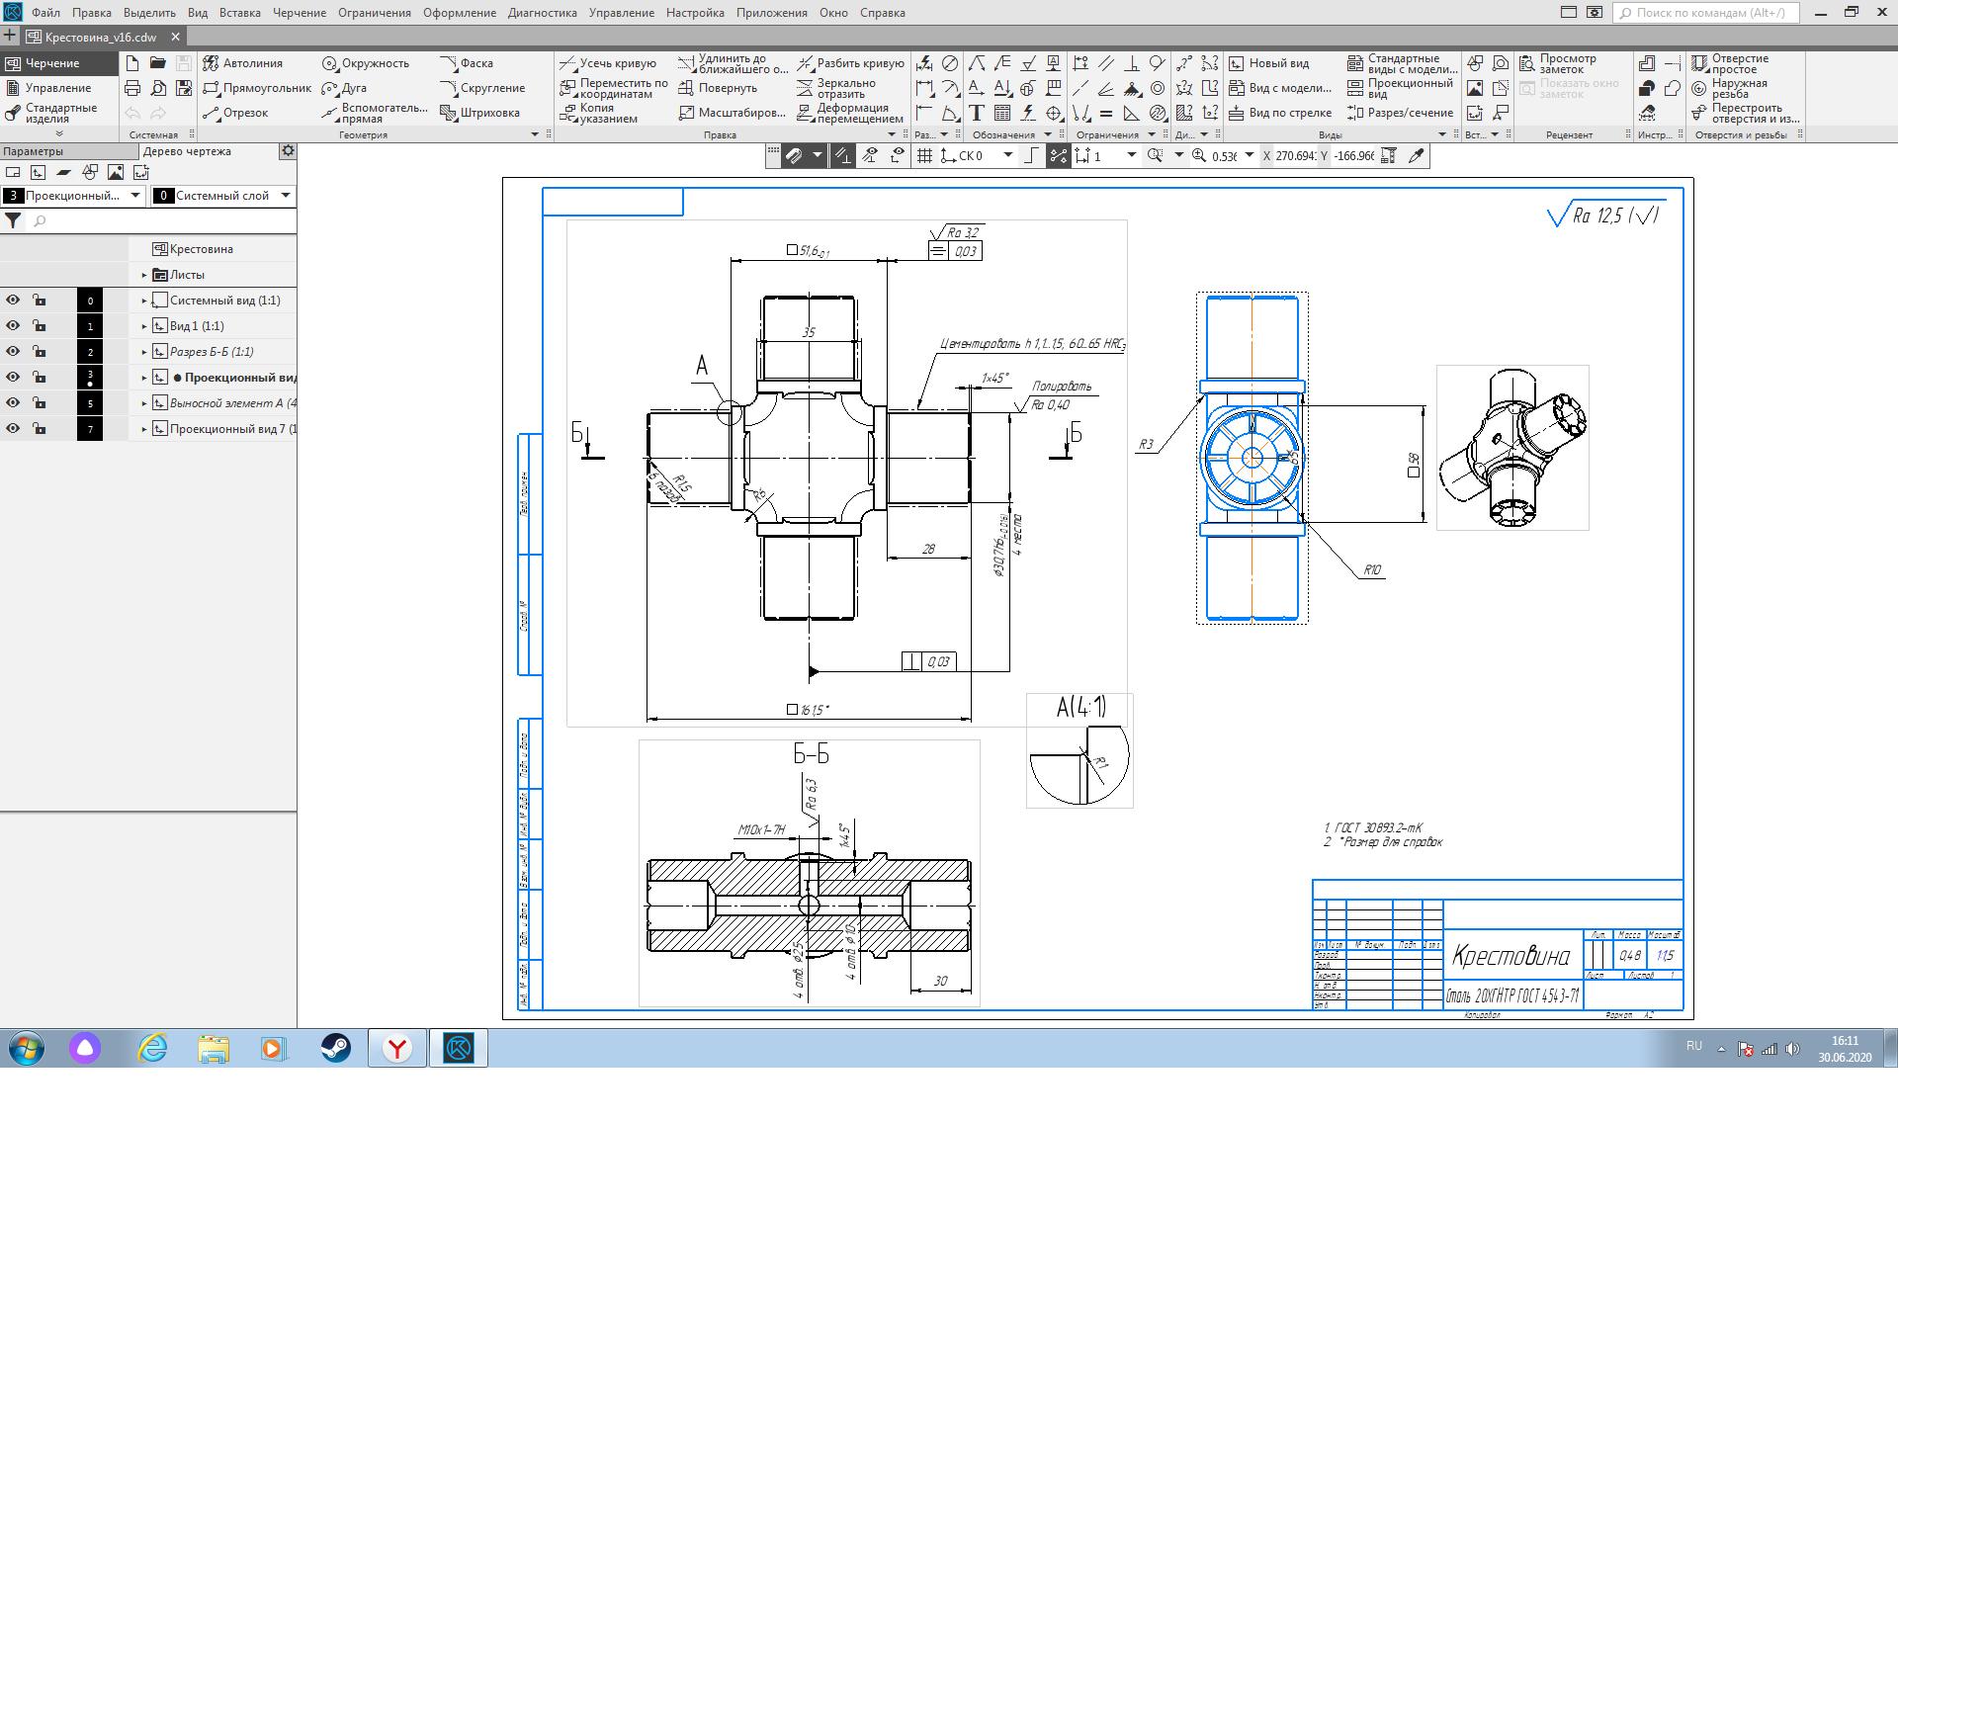Click the grid toggle icon in view toolbar

click(924, 155)
